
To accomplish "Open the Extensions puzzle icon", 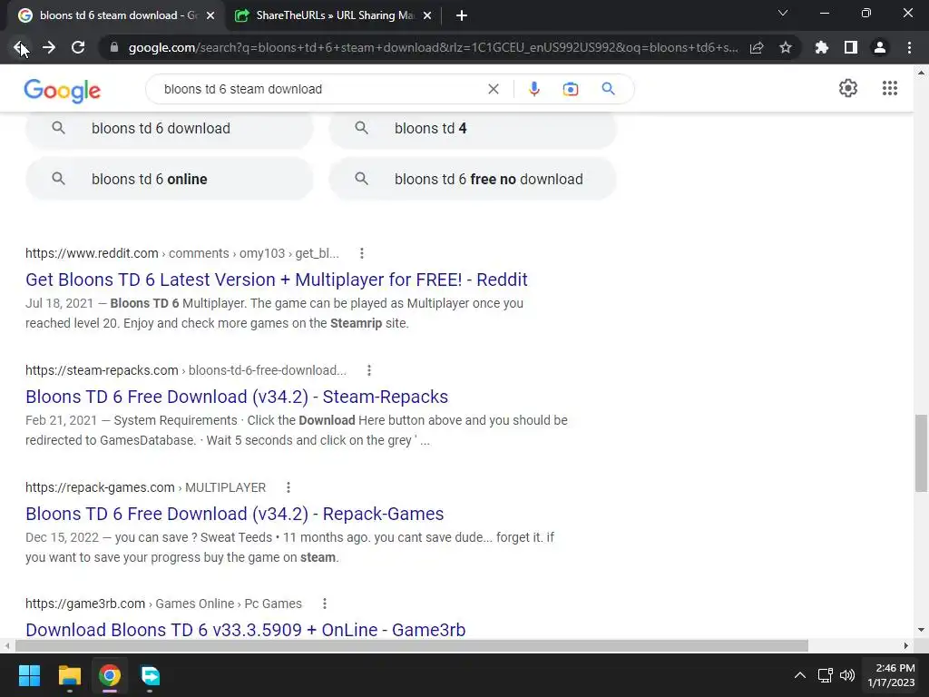I will tap(822, 47).
